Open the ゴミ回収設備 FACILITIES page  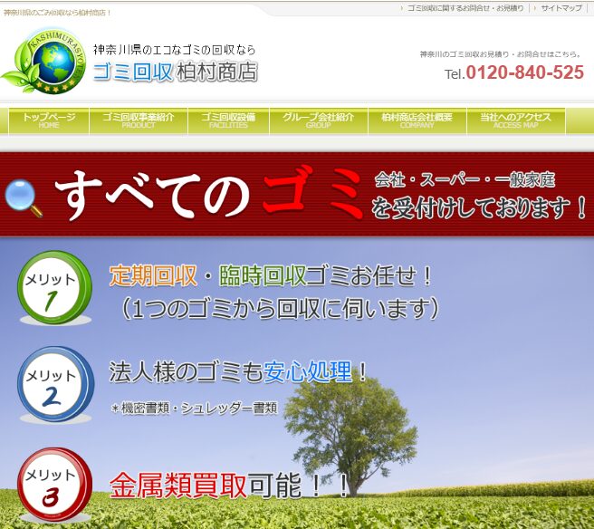[228, 120]
